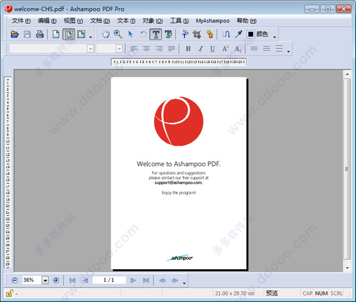The image size is (356, 302).
Task: Select the curve line drawing tool
Action: pos(226,34)
